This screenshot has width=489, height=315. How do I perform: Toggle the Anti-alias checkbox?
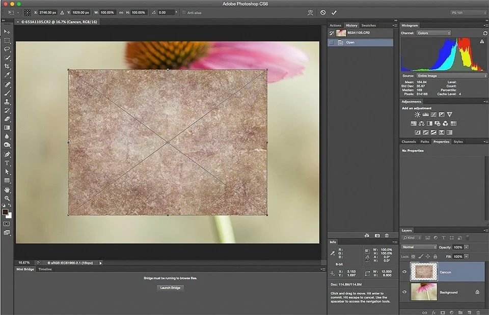184,12
